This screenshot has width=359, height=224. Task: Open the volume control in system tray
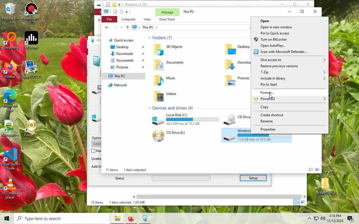(x=323, y=218)
